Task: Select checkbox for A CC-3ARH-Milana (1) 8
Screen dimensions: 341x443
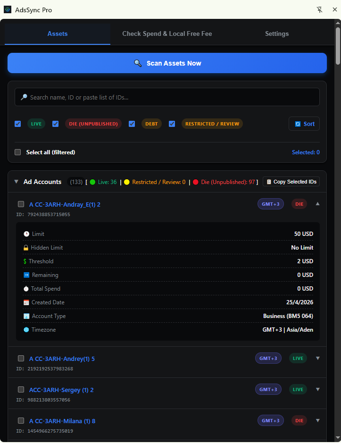Action: pos(21,420)
